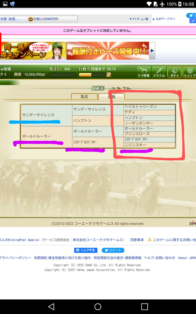The width and height of the screenshot is (196, 314).
Task: Open the ガチャ icon button
Action: 174,72
